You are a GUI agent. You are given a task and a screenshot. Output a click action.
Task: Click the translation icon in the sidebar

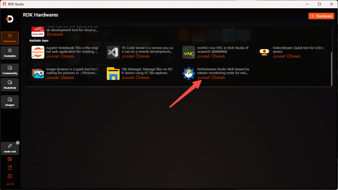10,159
